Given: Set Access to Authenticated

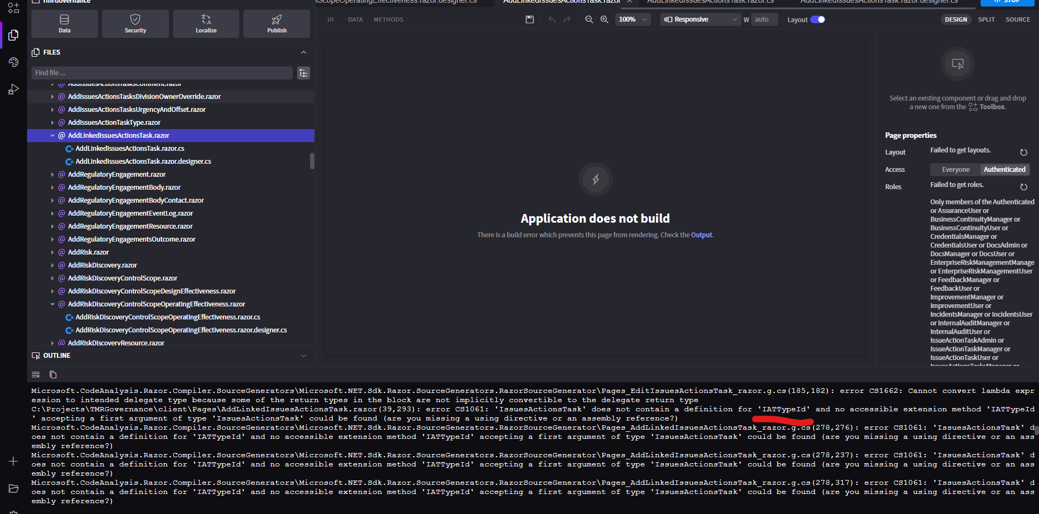Looking at the screenshot, I should (x=1004, y=170).
